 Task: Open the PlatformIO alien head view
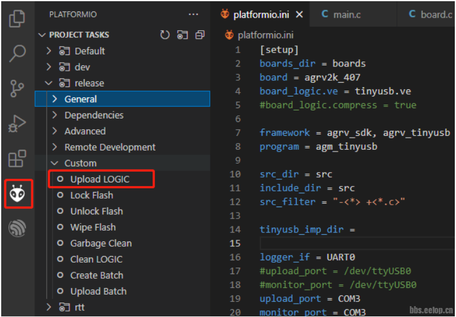coord(17,194)
